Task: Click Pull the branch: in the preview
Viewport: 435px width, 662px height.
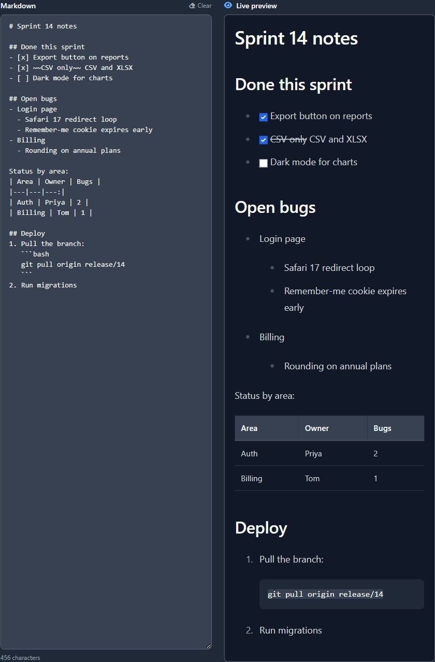Action: [292, 559]
